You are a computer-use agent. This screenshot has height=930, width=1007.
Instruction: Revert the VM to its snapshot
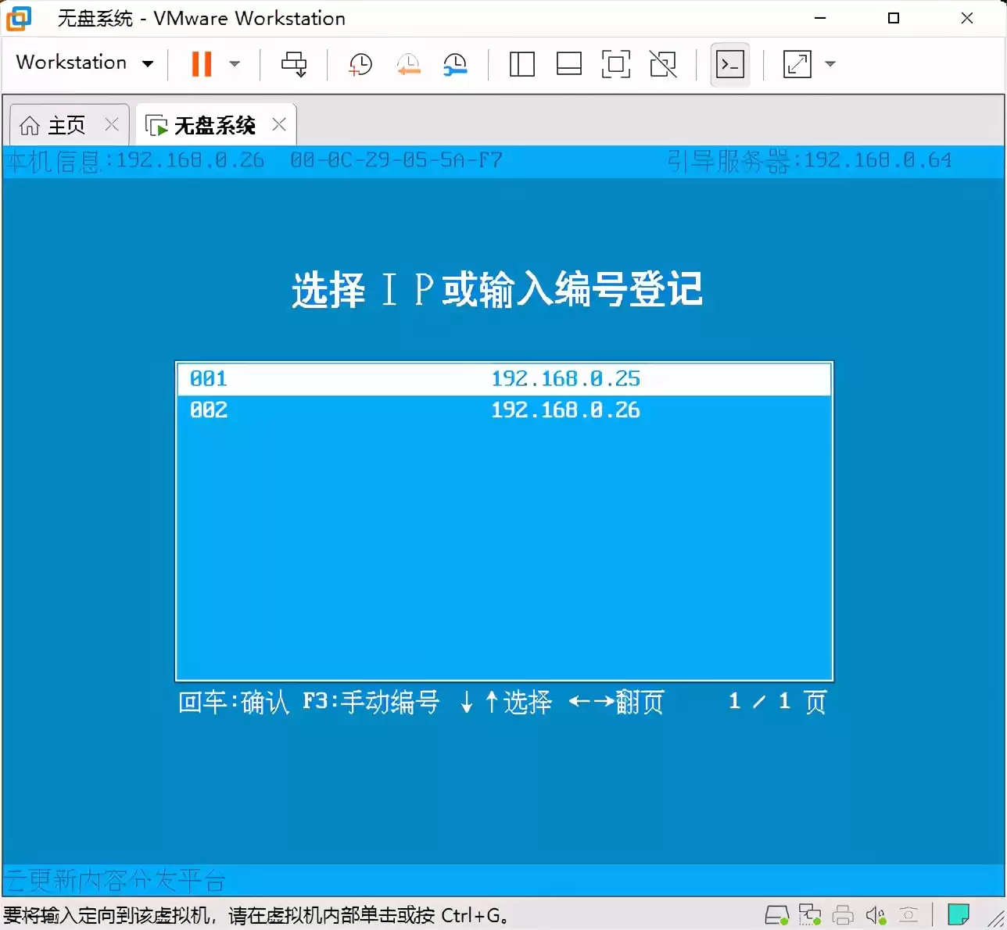coord(407,64)
